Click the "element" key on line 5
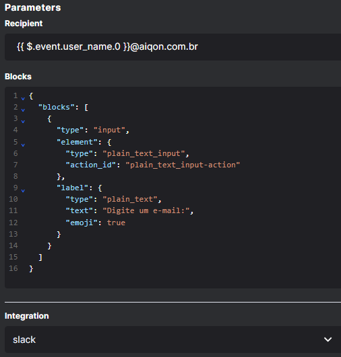The height and width of the screenshot is (357, 341). [x=77, y=142]
